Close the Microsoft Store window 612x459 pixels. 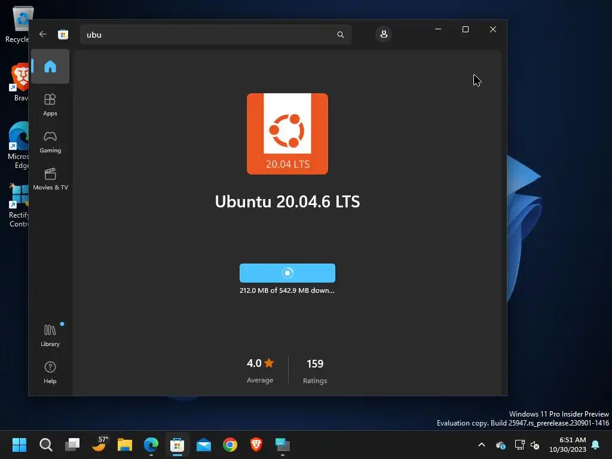(493, 29)
